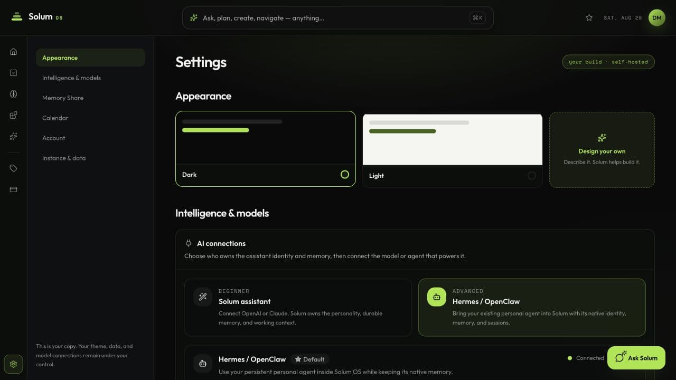
Task: Click the 'This is your copy' footer note
Action: point(84,355)
